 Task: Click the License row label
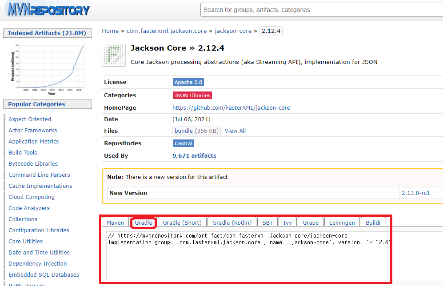tap(115, 82)
